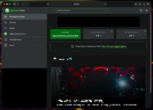Click the Safari share icon
Image resolution: width=153 pixels, height=110 pixels.
[140, 4]
